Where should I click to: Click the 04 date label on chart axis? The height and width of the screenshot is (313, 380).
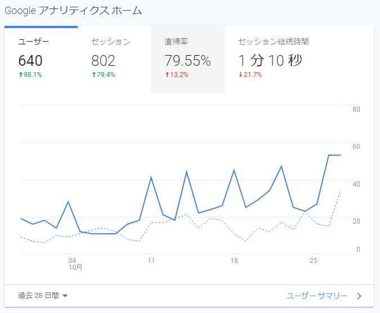tap(72, 261)
